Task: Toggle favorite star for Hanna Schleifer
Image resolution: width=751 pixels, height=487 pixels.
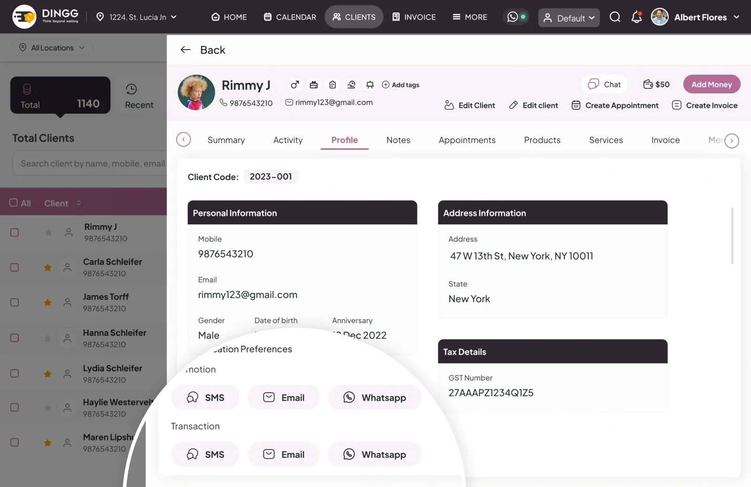Action: (48, 338)
